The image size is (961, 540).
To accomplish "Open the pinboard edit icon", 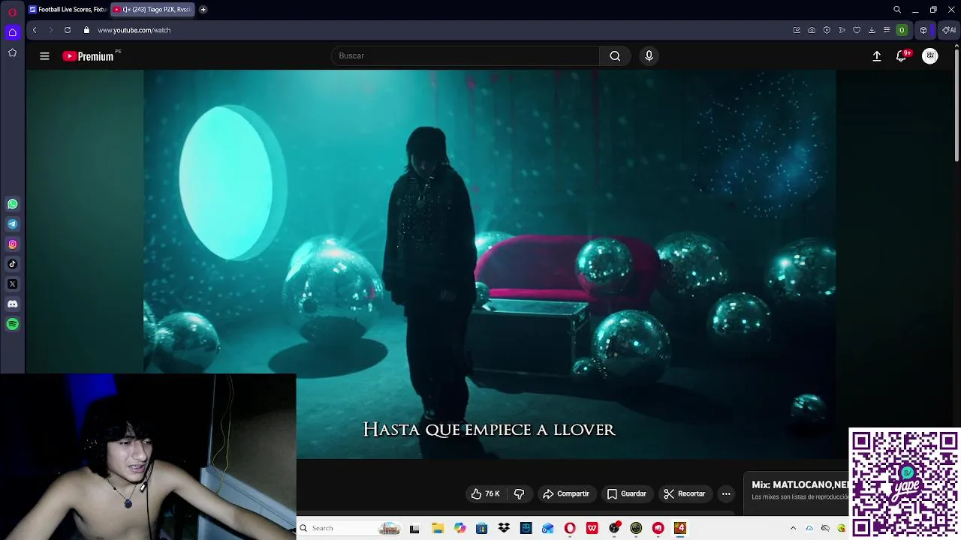I will 797,30.
